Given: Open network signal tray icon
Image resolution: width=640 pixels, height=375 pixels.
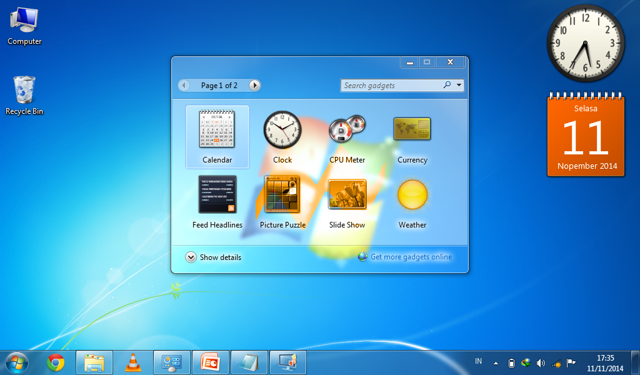Looking at the screenshot, I should tap(556, 362).
